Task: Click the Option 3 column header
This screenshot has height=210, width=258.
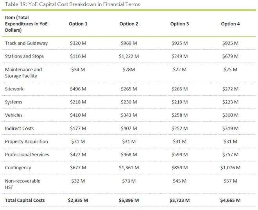Action: [180, 24]
